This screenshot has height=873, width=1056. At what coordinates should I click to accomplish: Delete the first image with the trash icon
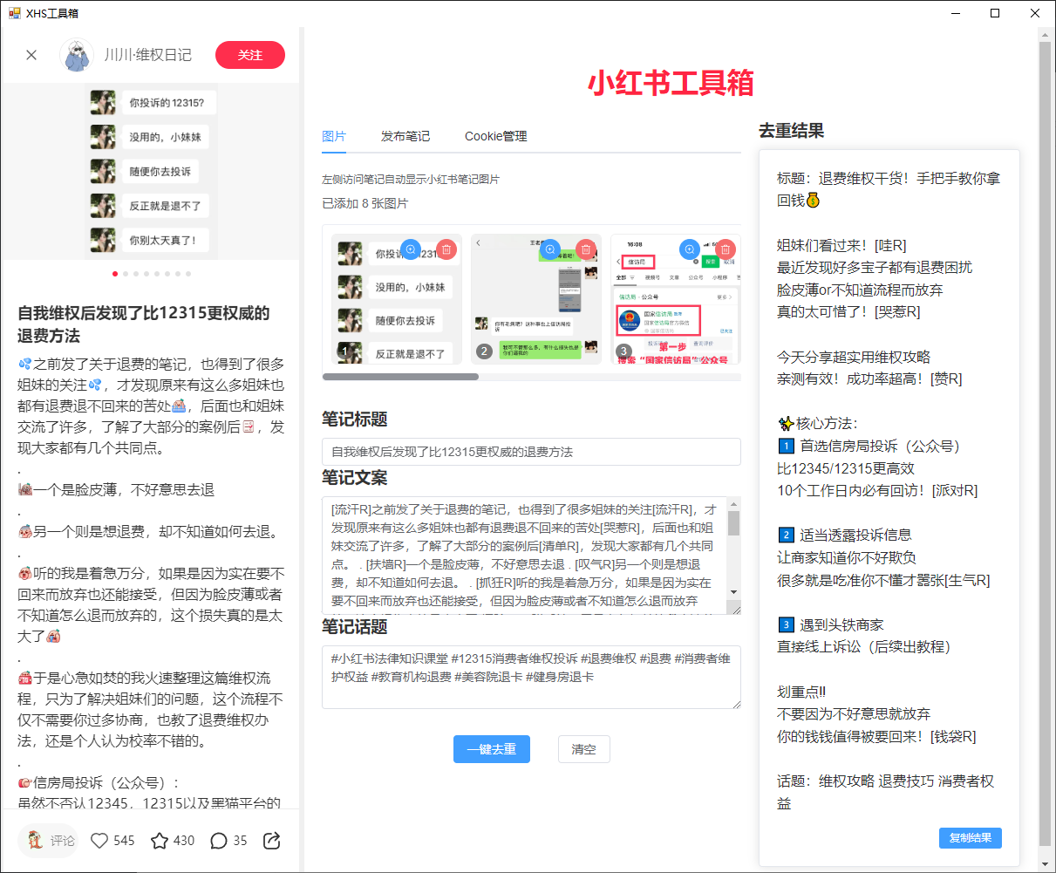click(x=446, y=249)
